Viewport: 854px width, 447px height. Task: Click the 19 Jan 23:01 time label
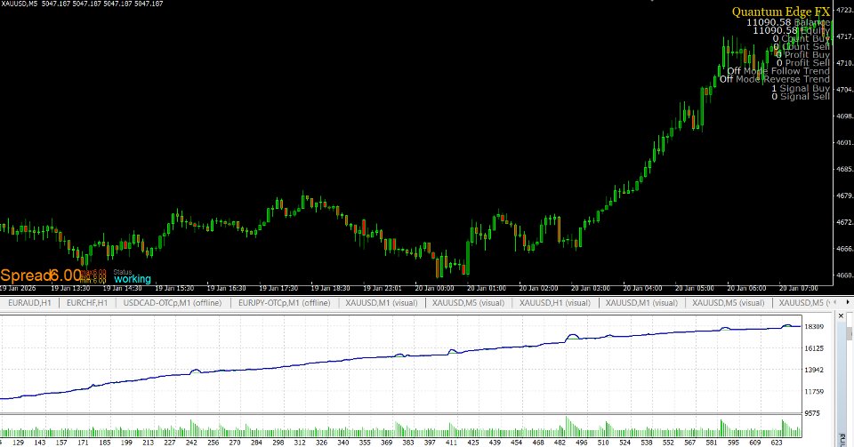click(x=383, y=288)
